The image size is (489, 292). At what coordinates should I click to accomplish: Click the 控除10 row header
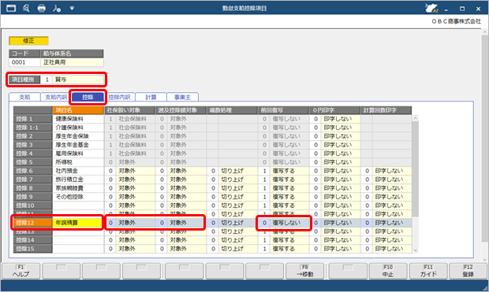pos(33,205)
